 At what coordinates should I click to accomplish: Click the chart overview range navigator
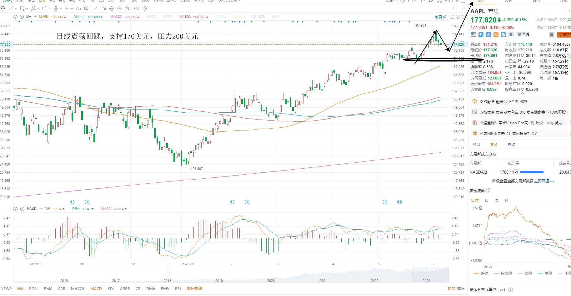point(231,275)
